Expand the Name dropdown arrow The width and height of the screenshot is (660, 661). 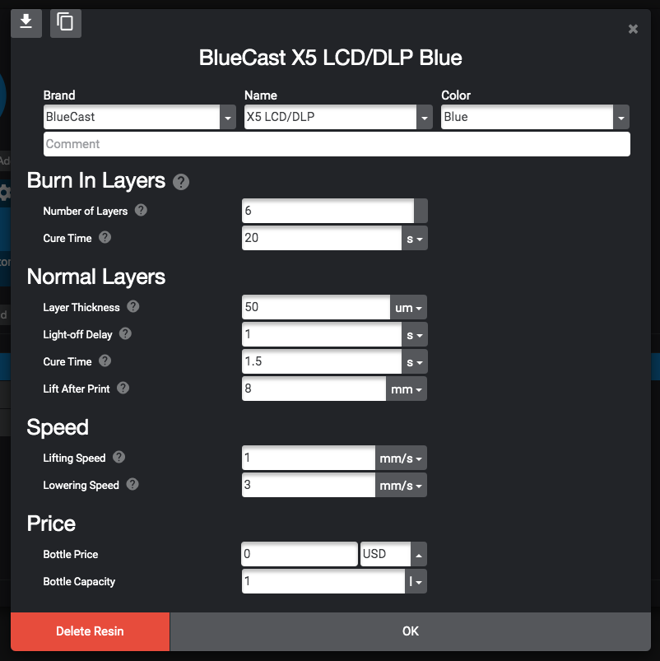(x=425, y=117)
